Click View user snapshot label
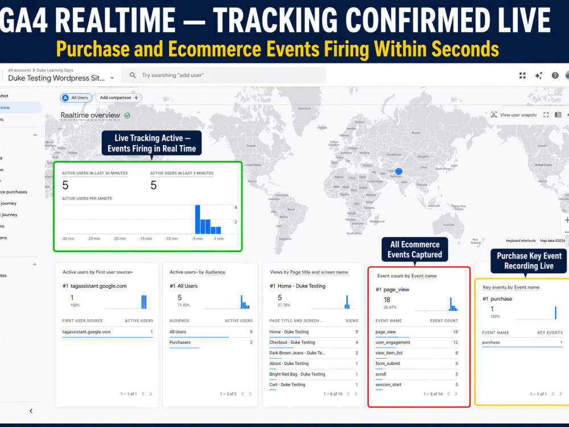 click(518, 115)
